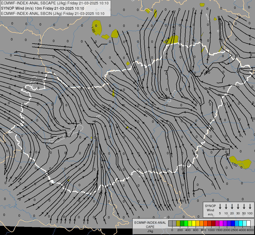The image size is (255, 235).
Task: Click the 2000 tick label on CAPE scale
Action: (x=227, y=230)
